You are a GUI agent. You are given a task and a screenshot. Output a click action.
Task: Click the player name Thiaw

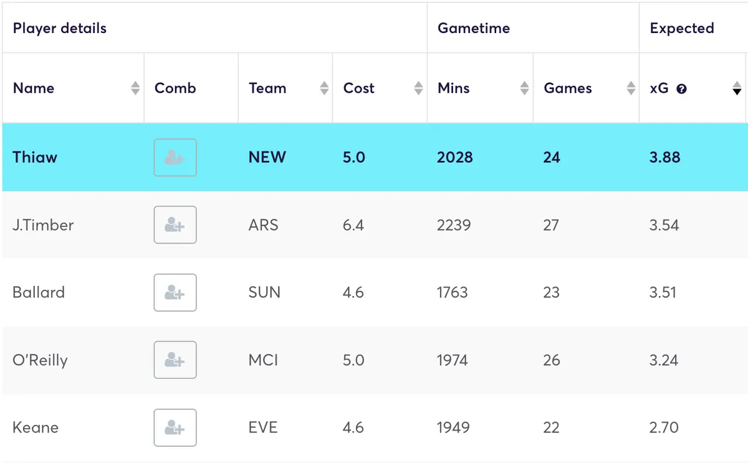pyautogui.click(x=35, y=157)
